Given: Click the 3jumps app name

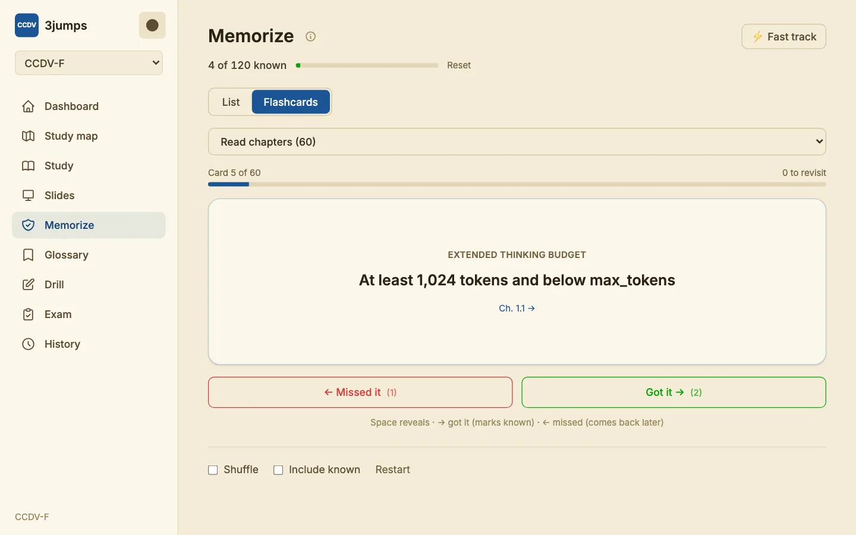Looking at the screenshot, I should tap(66, 26).
